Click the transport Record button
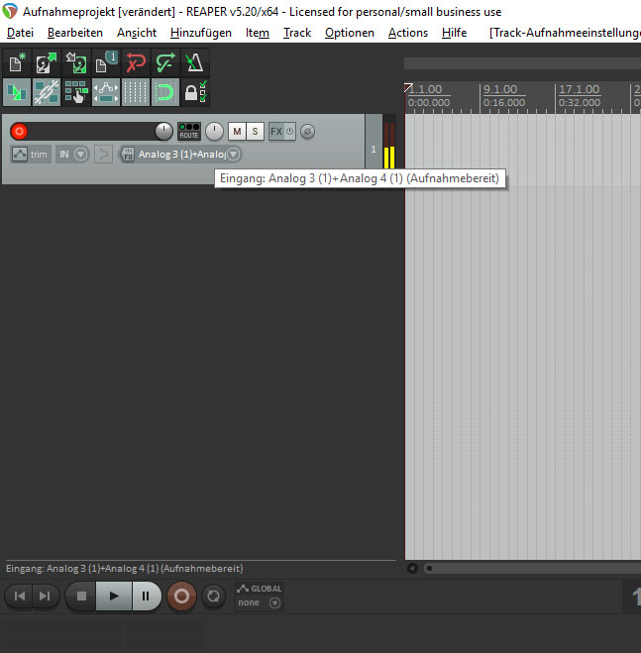Viewport: 641px width, 653px height. coord(181,597)
